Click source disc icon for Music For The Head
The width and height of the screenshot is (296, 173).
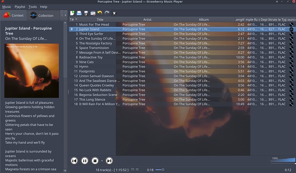point(291,24)
